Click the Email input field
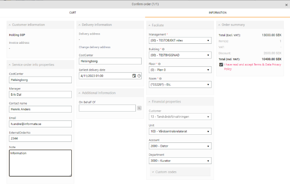 coord(40,124)
